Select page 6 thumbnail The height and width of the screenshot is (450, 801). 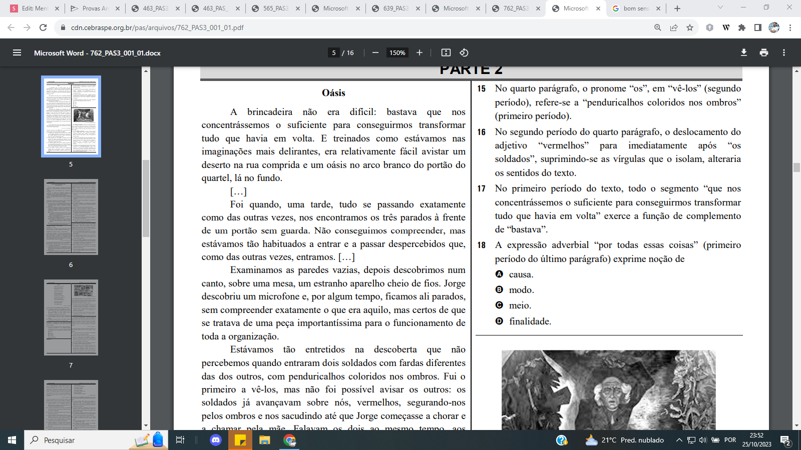click(71, 217)
